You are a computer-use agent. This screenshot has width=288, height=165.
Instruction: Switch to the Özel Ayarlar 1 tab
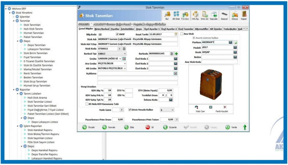152,29
